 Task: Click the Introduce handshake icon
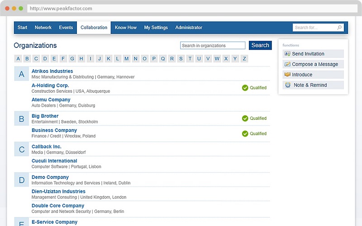(287, 75)
